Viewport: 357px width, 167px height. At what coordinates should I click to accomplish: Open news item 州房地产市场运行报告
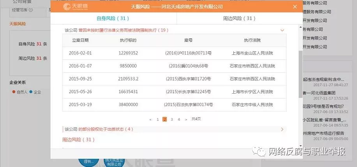point(323,133)
